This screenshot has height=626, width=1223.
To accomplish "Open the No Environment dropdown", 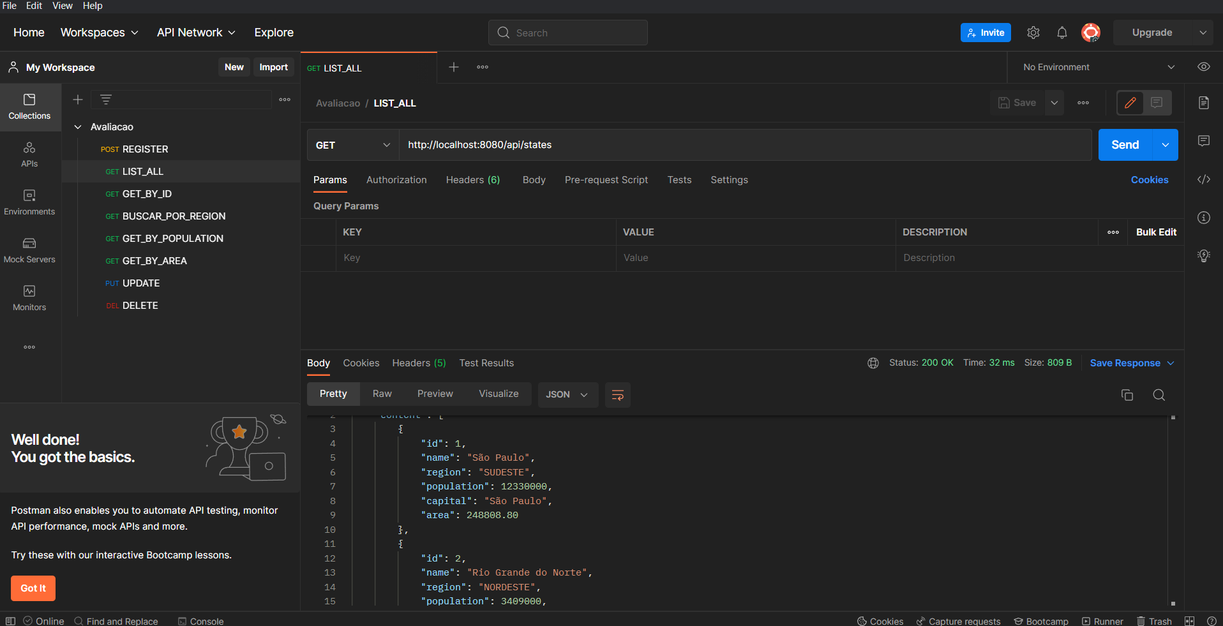I will pyautogui.click(x=1095, y=66).
